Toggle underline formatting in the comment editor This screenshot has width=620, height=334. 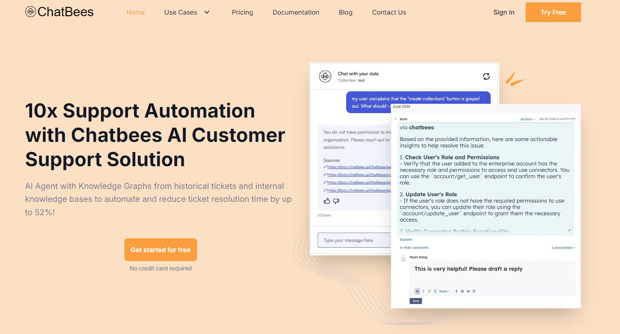click(x=429, y=291)
